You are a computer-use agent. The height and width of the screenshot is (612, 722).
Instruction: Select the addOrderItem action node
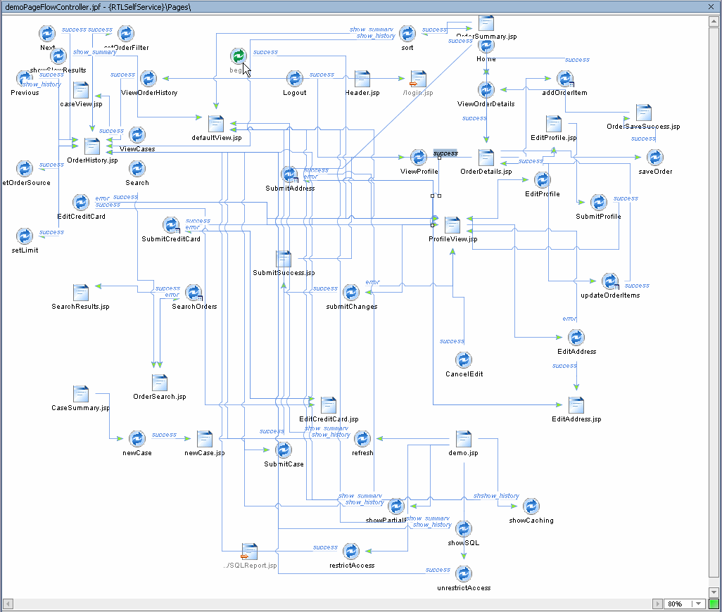click(565, 79)
